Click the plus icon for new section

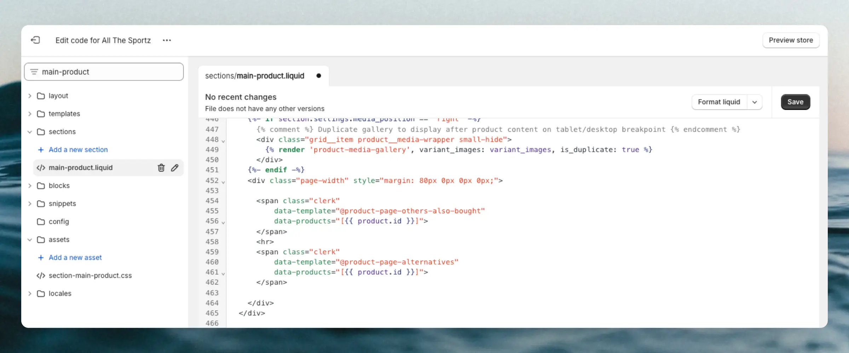41,150
